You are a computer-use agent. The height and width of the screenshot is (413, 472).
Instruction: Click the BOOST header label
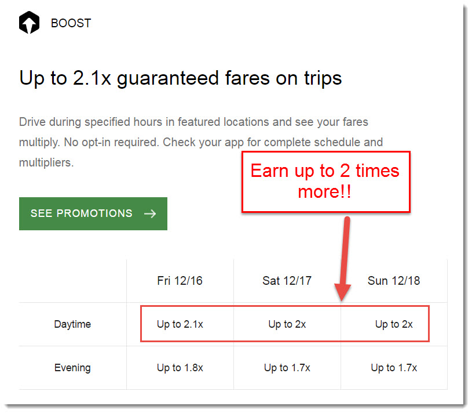click(x=71, y=23)
